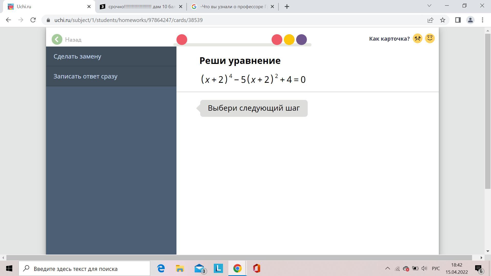The image size is (491, 276).
Task: Click the share page icon in the address bar
Action: click(430, 20)
